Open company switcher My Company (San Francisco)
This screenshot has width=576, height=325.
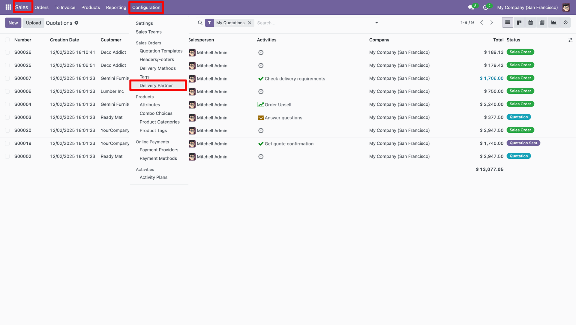(x=527, y=8)
